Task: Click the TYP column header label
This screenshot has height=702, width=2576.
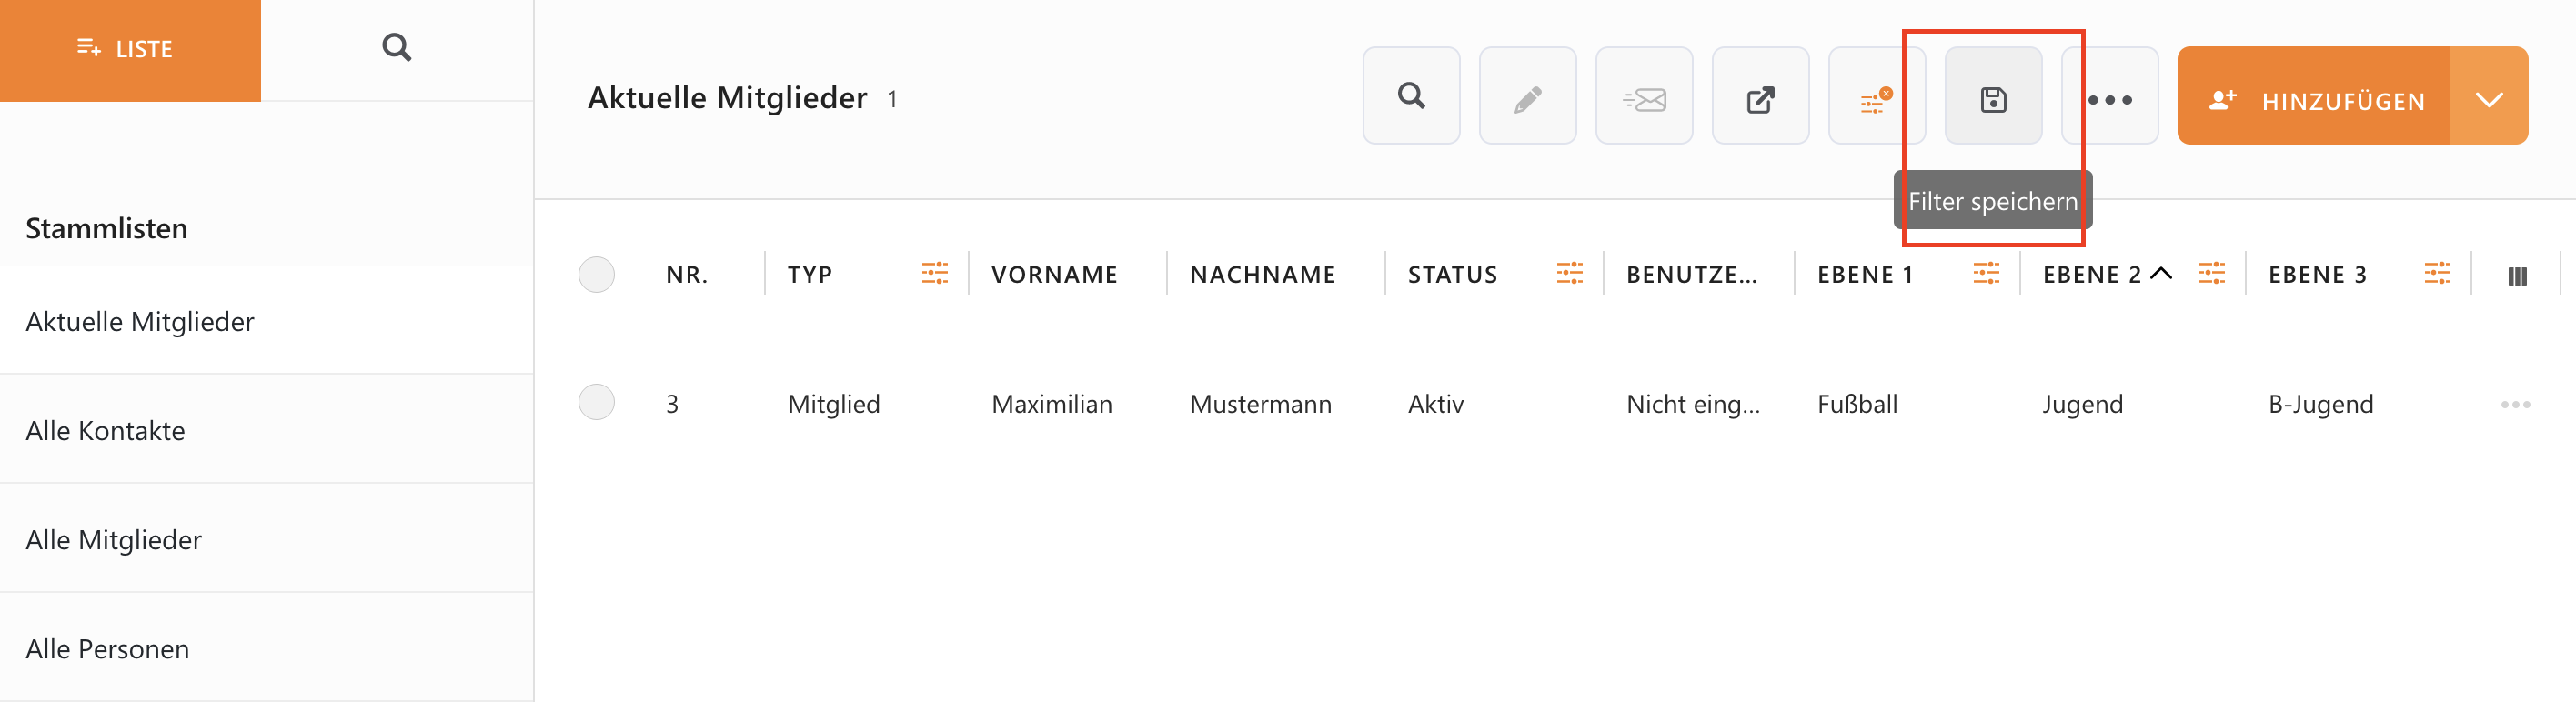Action: pos(809,275)
